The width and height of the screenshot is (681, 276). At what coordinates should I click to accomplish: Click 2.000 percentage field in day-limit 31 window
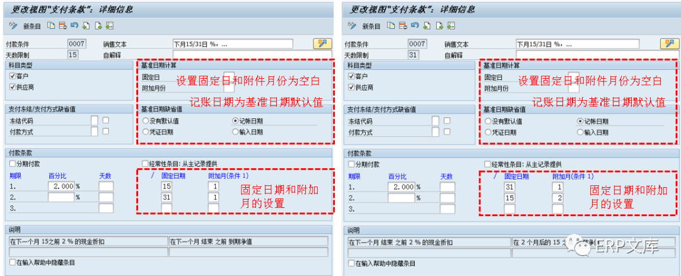point(401,187)
